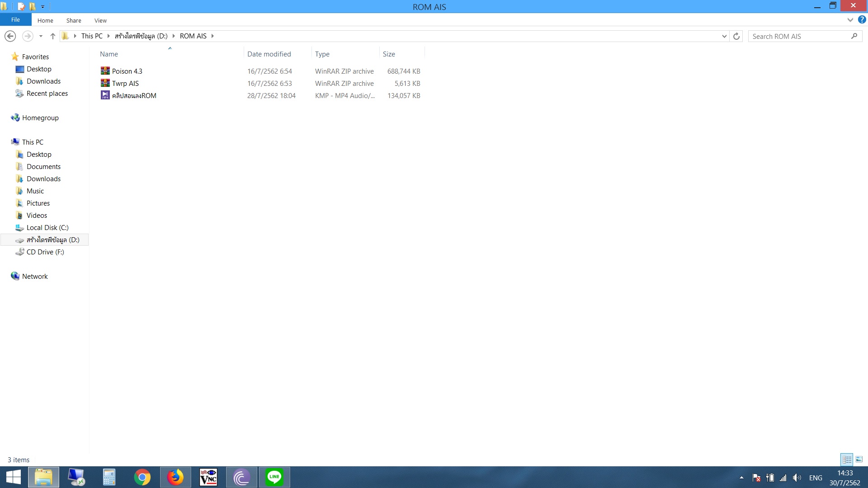Open the Windows Start button

(14, 477)
